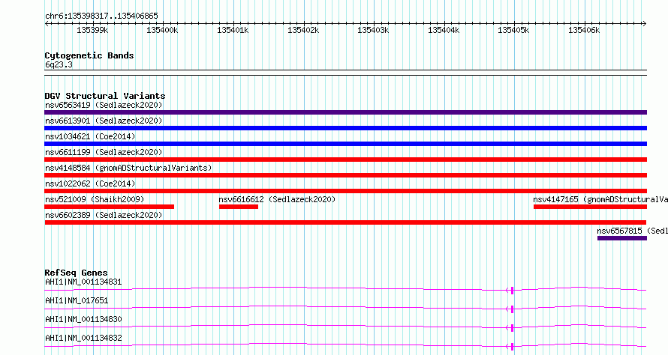The width and height of the screenshot is (668, 355).
Task: Select the nsv6602389 (Sedlazeck2020) label
Action: click(x=104, y=215)
